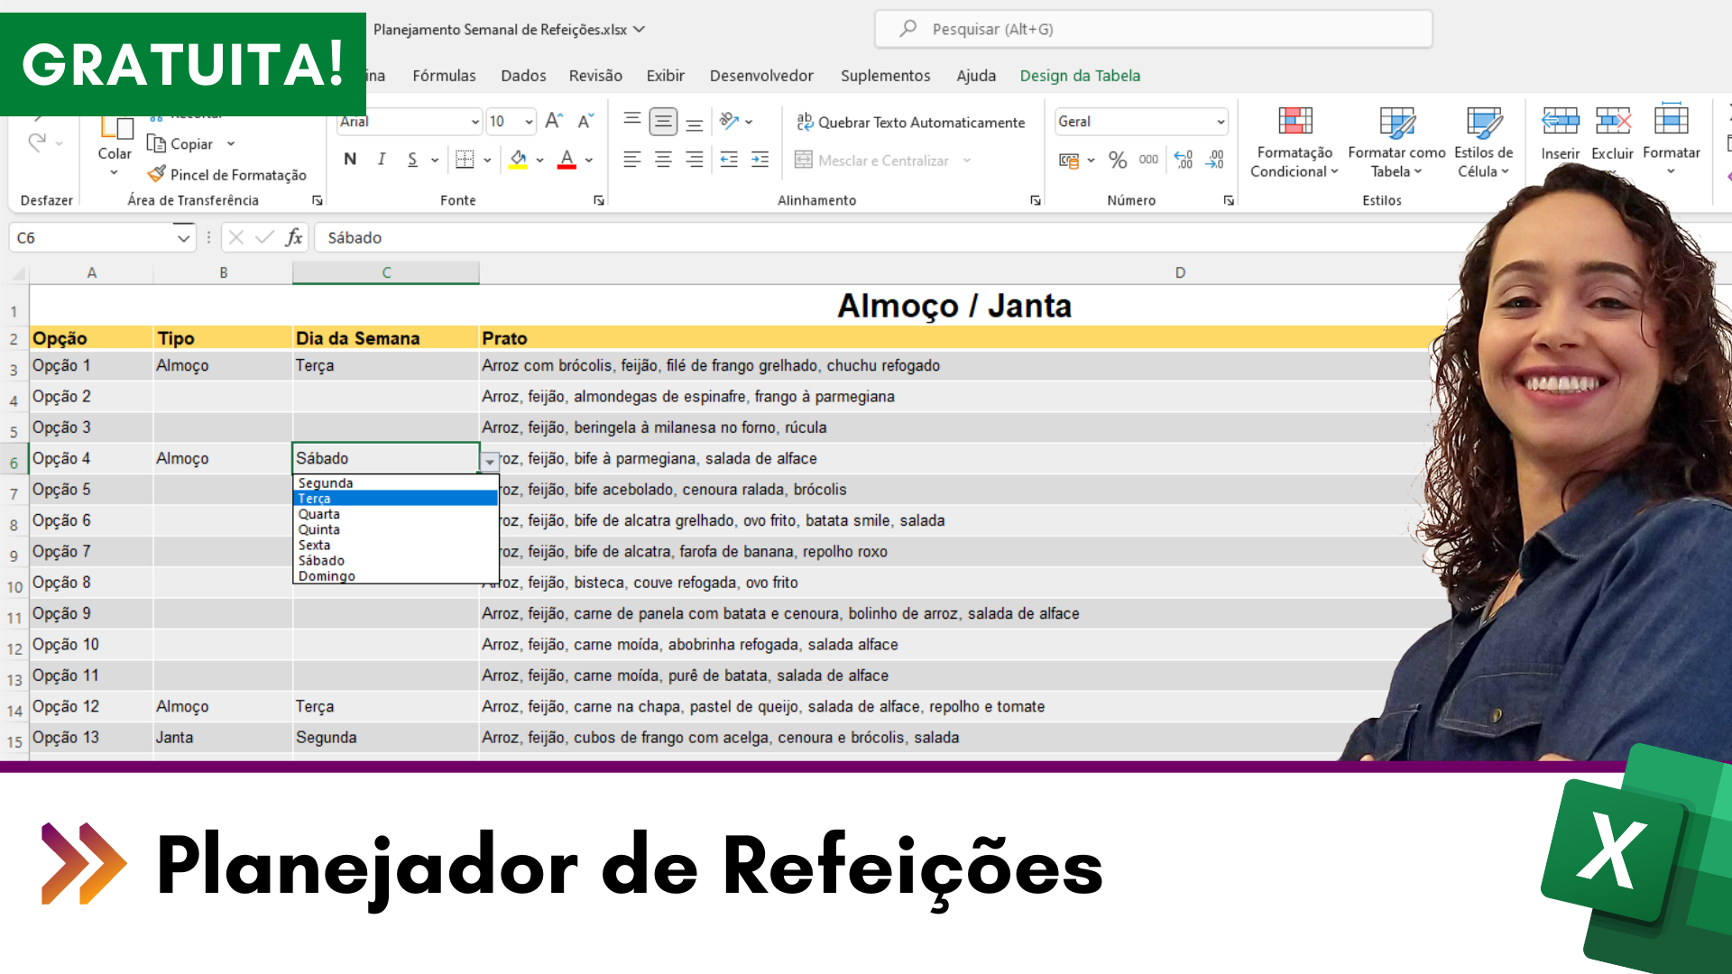
Task: Enable Quebrar Texto Automaticamente
Action: [x=910, y=122]
